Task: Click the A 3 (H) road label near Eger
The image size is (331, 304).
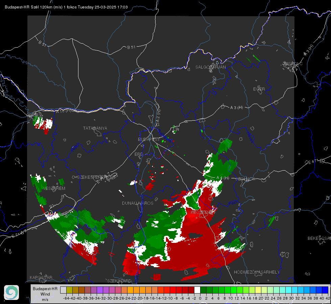Action: pyautogui.click(x=236, y=107)
